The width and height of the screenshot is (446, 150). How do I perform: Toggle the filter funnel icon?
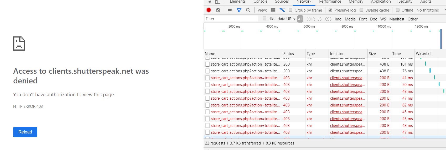click(239, 10)
